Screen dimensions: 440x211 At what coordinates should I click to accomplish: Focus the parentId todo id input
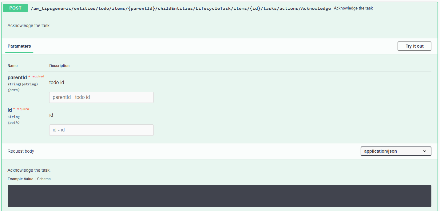(101, 97)
